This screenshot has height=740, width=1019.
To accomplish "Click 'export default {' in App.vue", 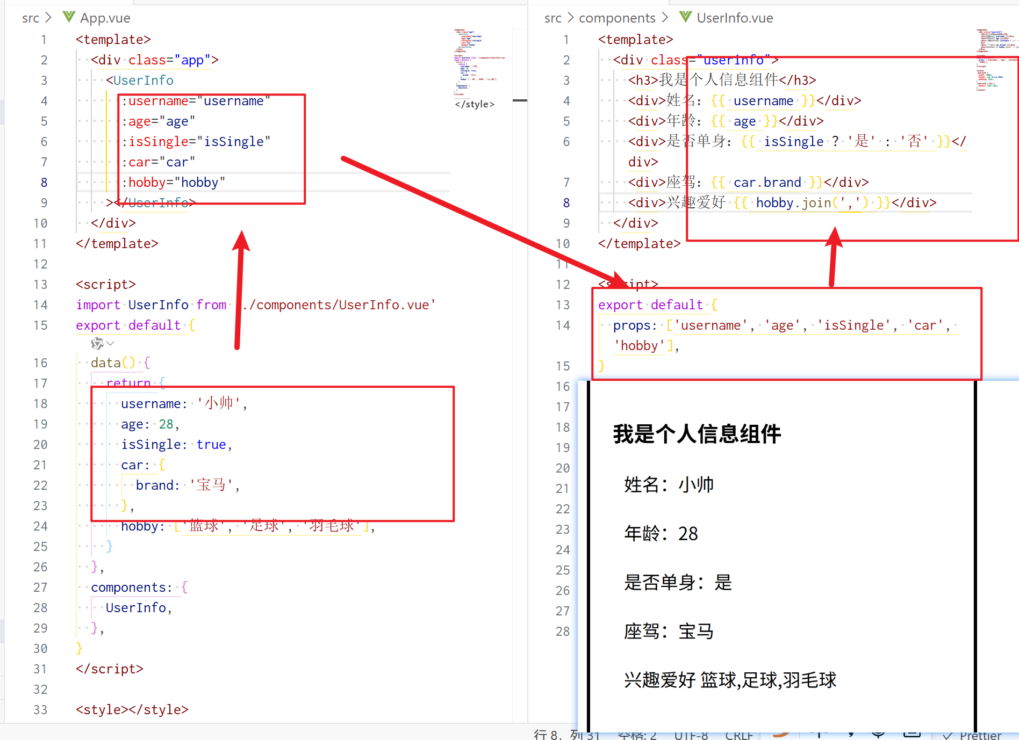I will (x=136, y=325).
